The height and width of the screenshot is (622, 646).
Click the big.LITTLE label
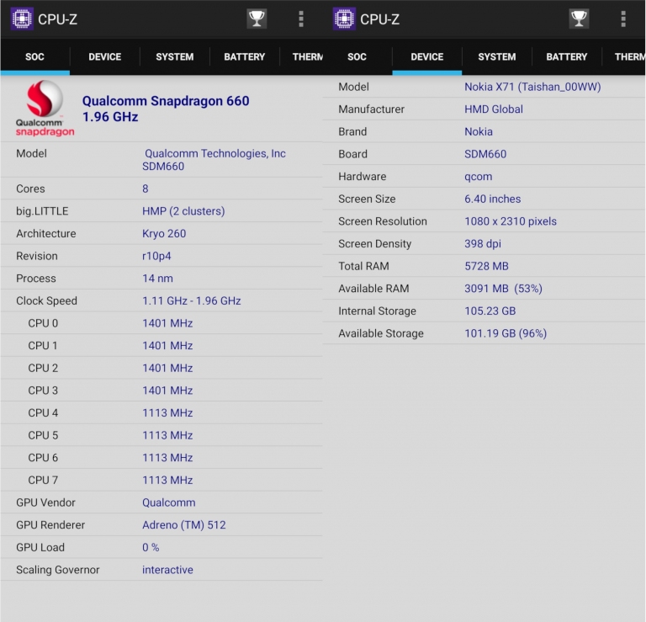[42, 211]
